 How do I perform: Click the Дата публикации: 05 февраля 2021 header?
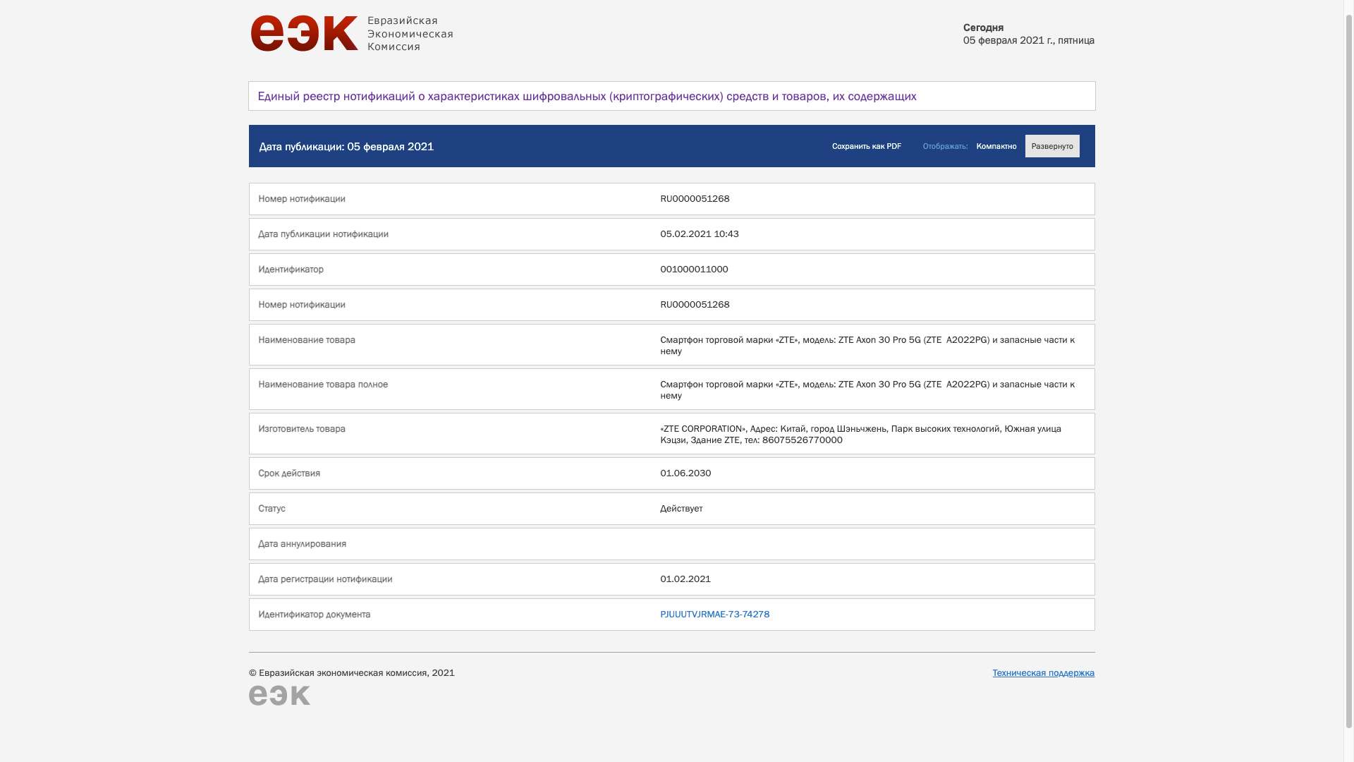(x=346, y=147)
